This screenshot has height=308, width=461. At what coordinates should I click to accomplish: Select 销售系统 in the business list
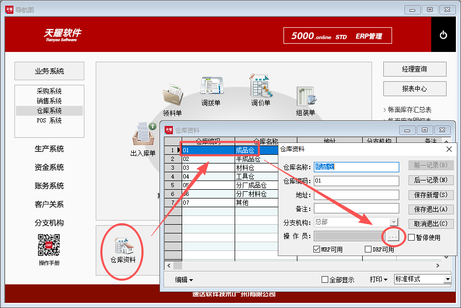(49, 101)
